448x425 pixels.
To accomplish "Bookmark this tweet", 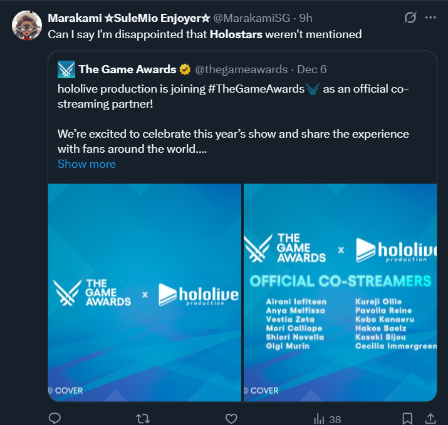I will (x=407, y=418).
